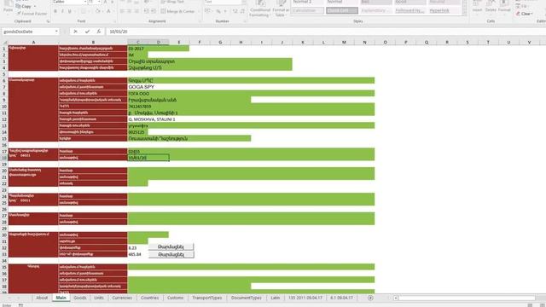Select column header M

[344, 42]
